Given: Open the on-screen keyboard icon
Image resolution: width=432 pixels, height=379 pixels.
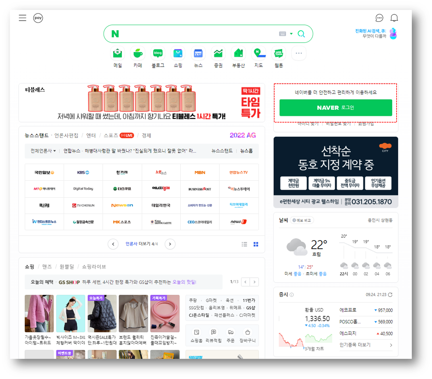Looking at the screenshot, I should (282, 34).
